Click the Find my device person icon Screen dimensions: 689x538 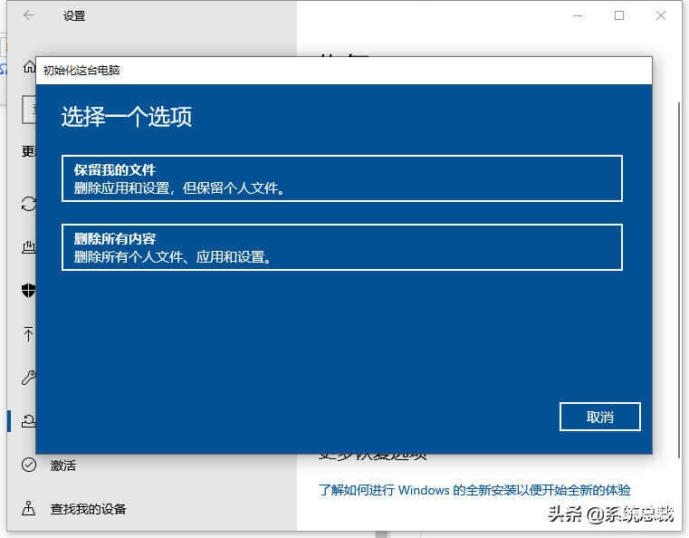click(x=29, y=508)
